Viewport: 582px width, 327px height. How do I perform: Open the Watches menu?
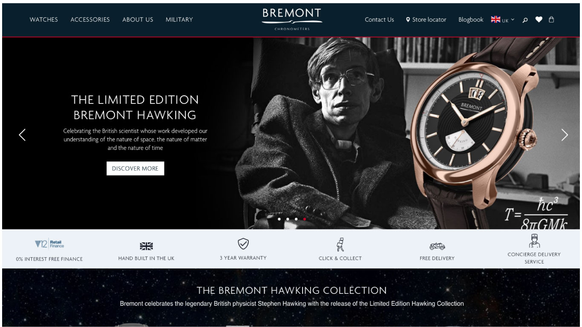coord(44,20)
